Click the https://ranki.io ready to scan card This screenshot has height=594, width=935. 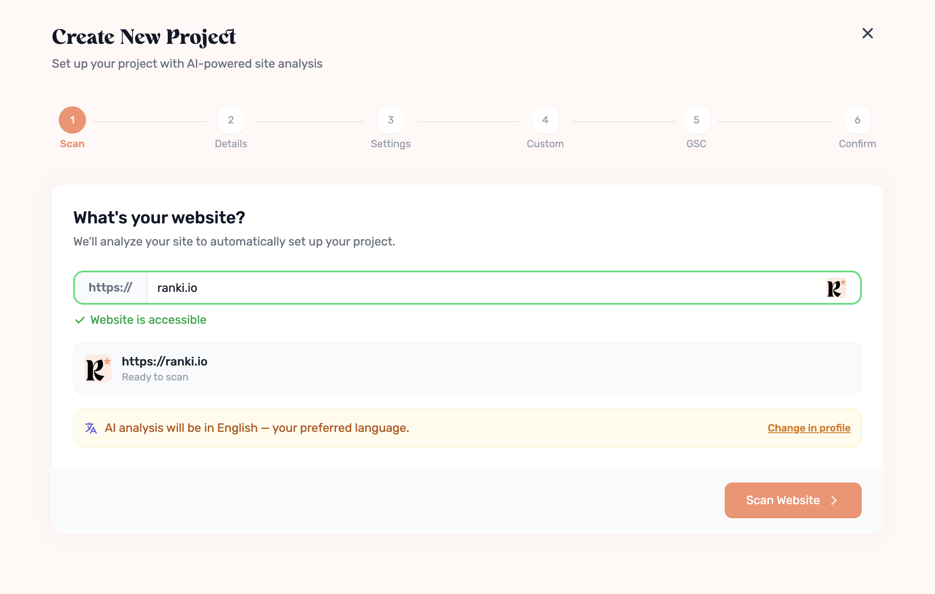point(467,368)
